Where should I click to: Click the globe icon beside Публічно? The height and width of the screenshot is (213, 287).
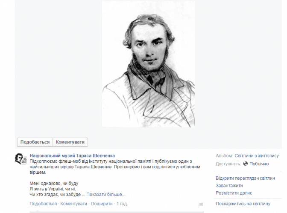[245, 164]
